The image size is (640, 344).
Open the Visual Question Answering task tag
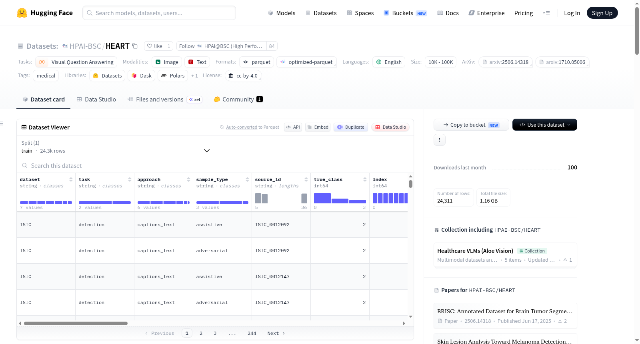pyautogui.click(x=76, y=62)
